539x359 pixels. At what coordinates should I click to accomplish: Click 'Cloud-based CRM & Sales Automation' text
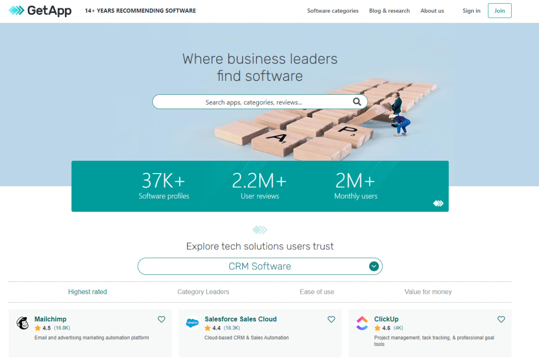coord(247,338)
